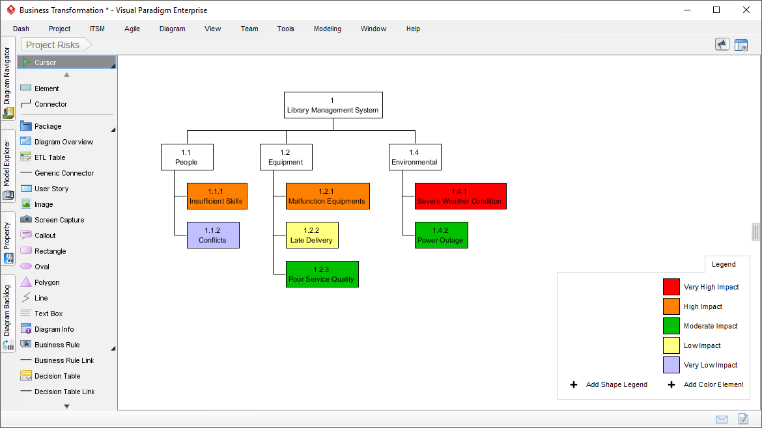
Task: Click Add Shape Legend
Action: point(616,384)
